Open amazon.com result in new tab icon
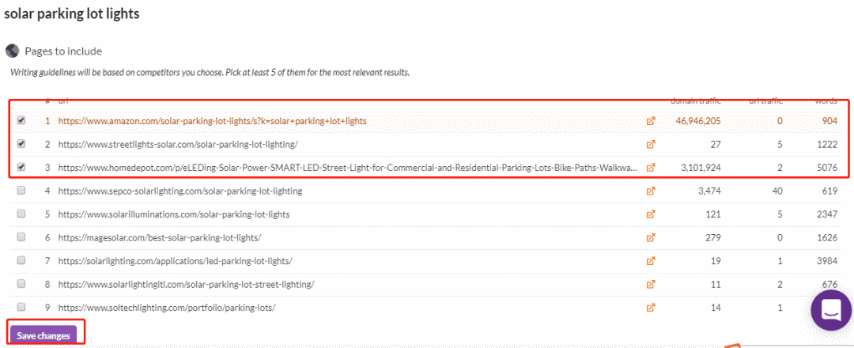 (650, 121)
